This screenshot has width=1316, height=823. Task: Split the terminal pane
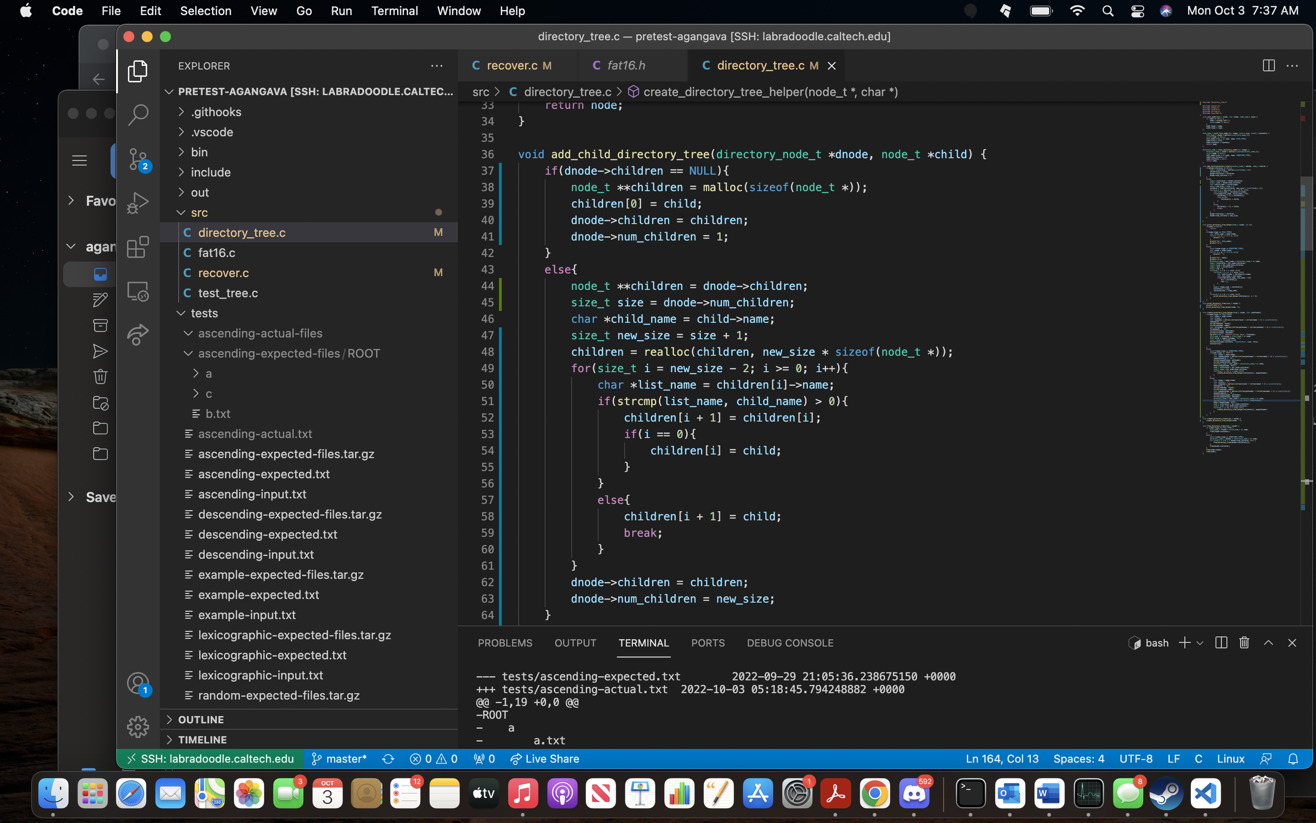click(1221, 643)
